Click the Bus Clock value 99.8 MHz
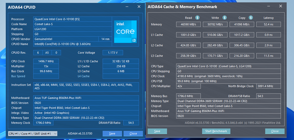This screenshot has width=294, height=140. 46,71
